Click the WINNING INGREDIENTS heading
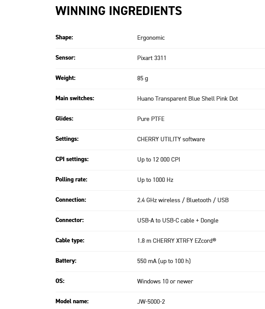 pyautogui.click(x=119, y=11)
